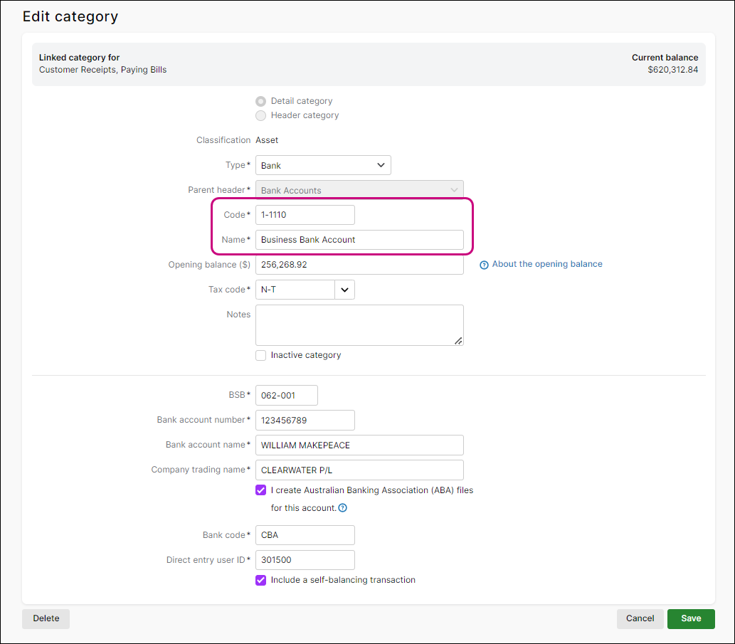
Task: Uncheck the ABA files creation checkbox
Action: 261,490
